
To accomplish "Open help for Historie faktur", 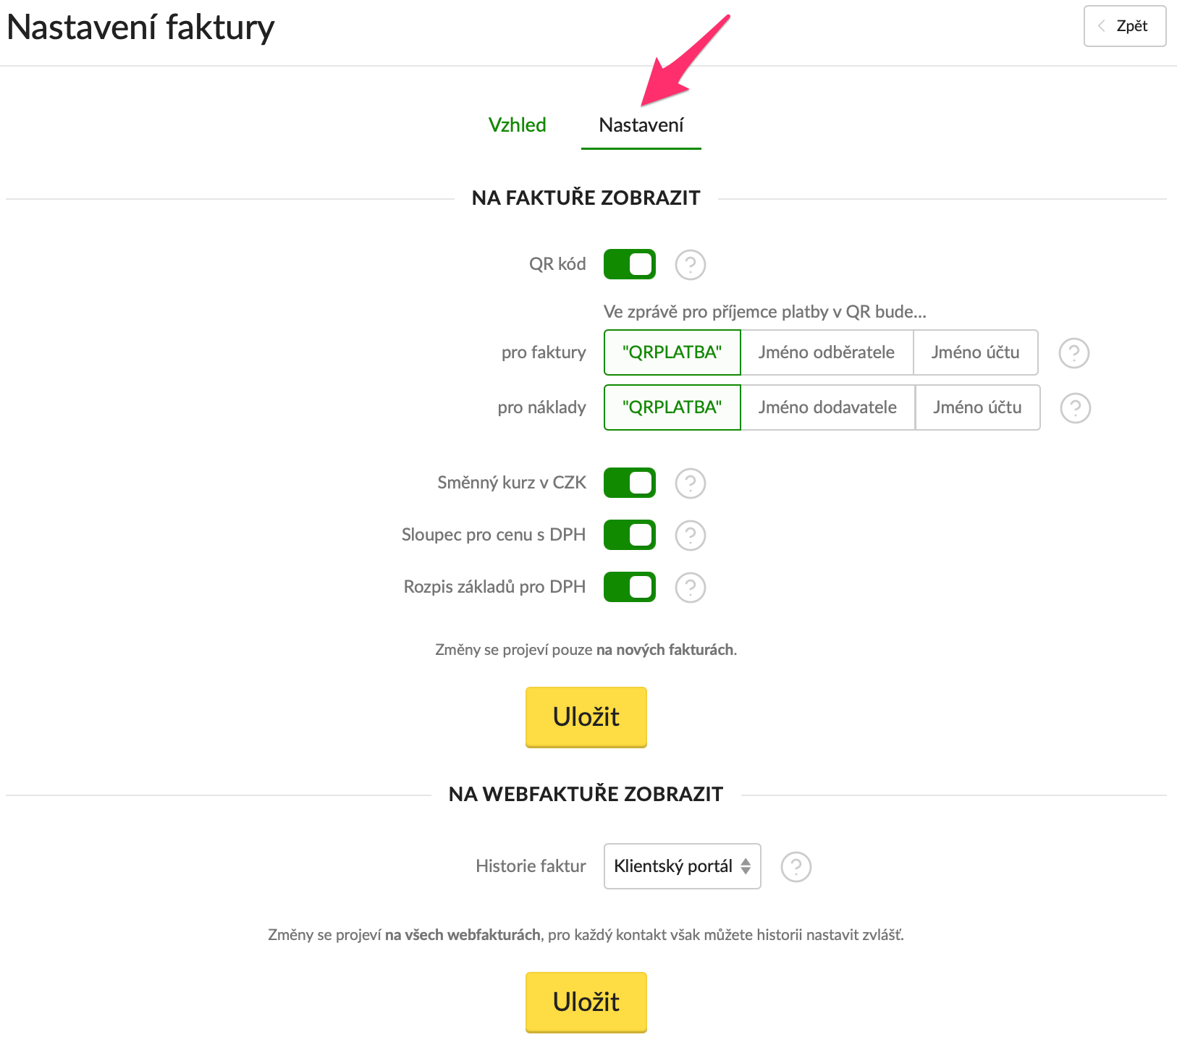I will [x=796, y=867].
